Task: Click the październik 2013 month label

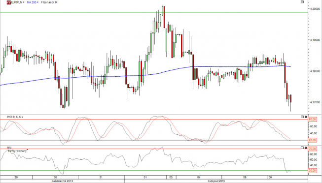Action: tap(62, 181)
